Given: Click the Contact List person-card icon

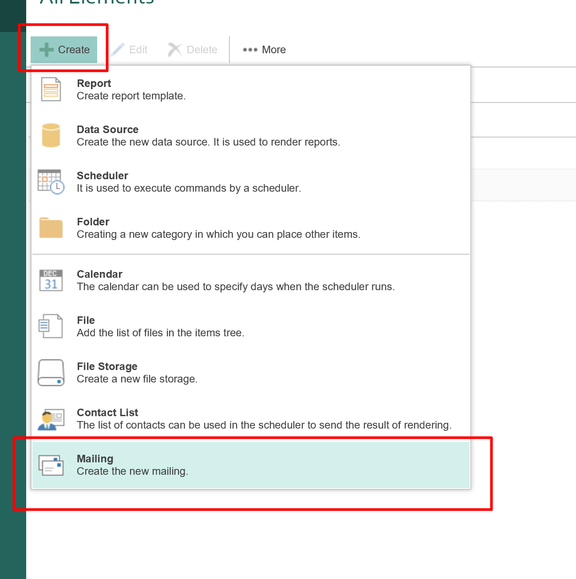Looking at the screenshot, I should pos(51,419).
